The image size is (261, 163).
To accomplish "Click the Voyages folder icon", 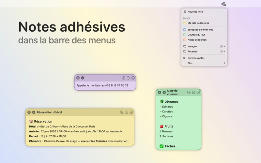I will tap(185, 46).
